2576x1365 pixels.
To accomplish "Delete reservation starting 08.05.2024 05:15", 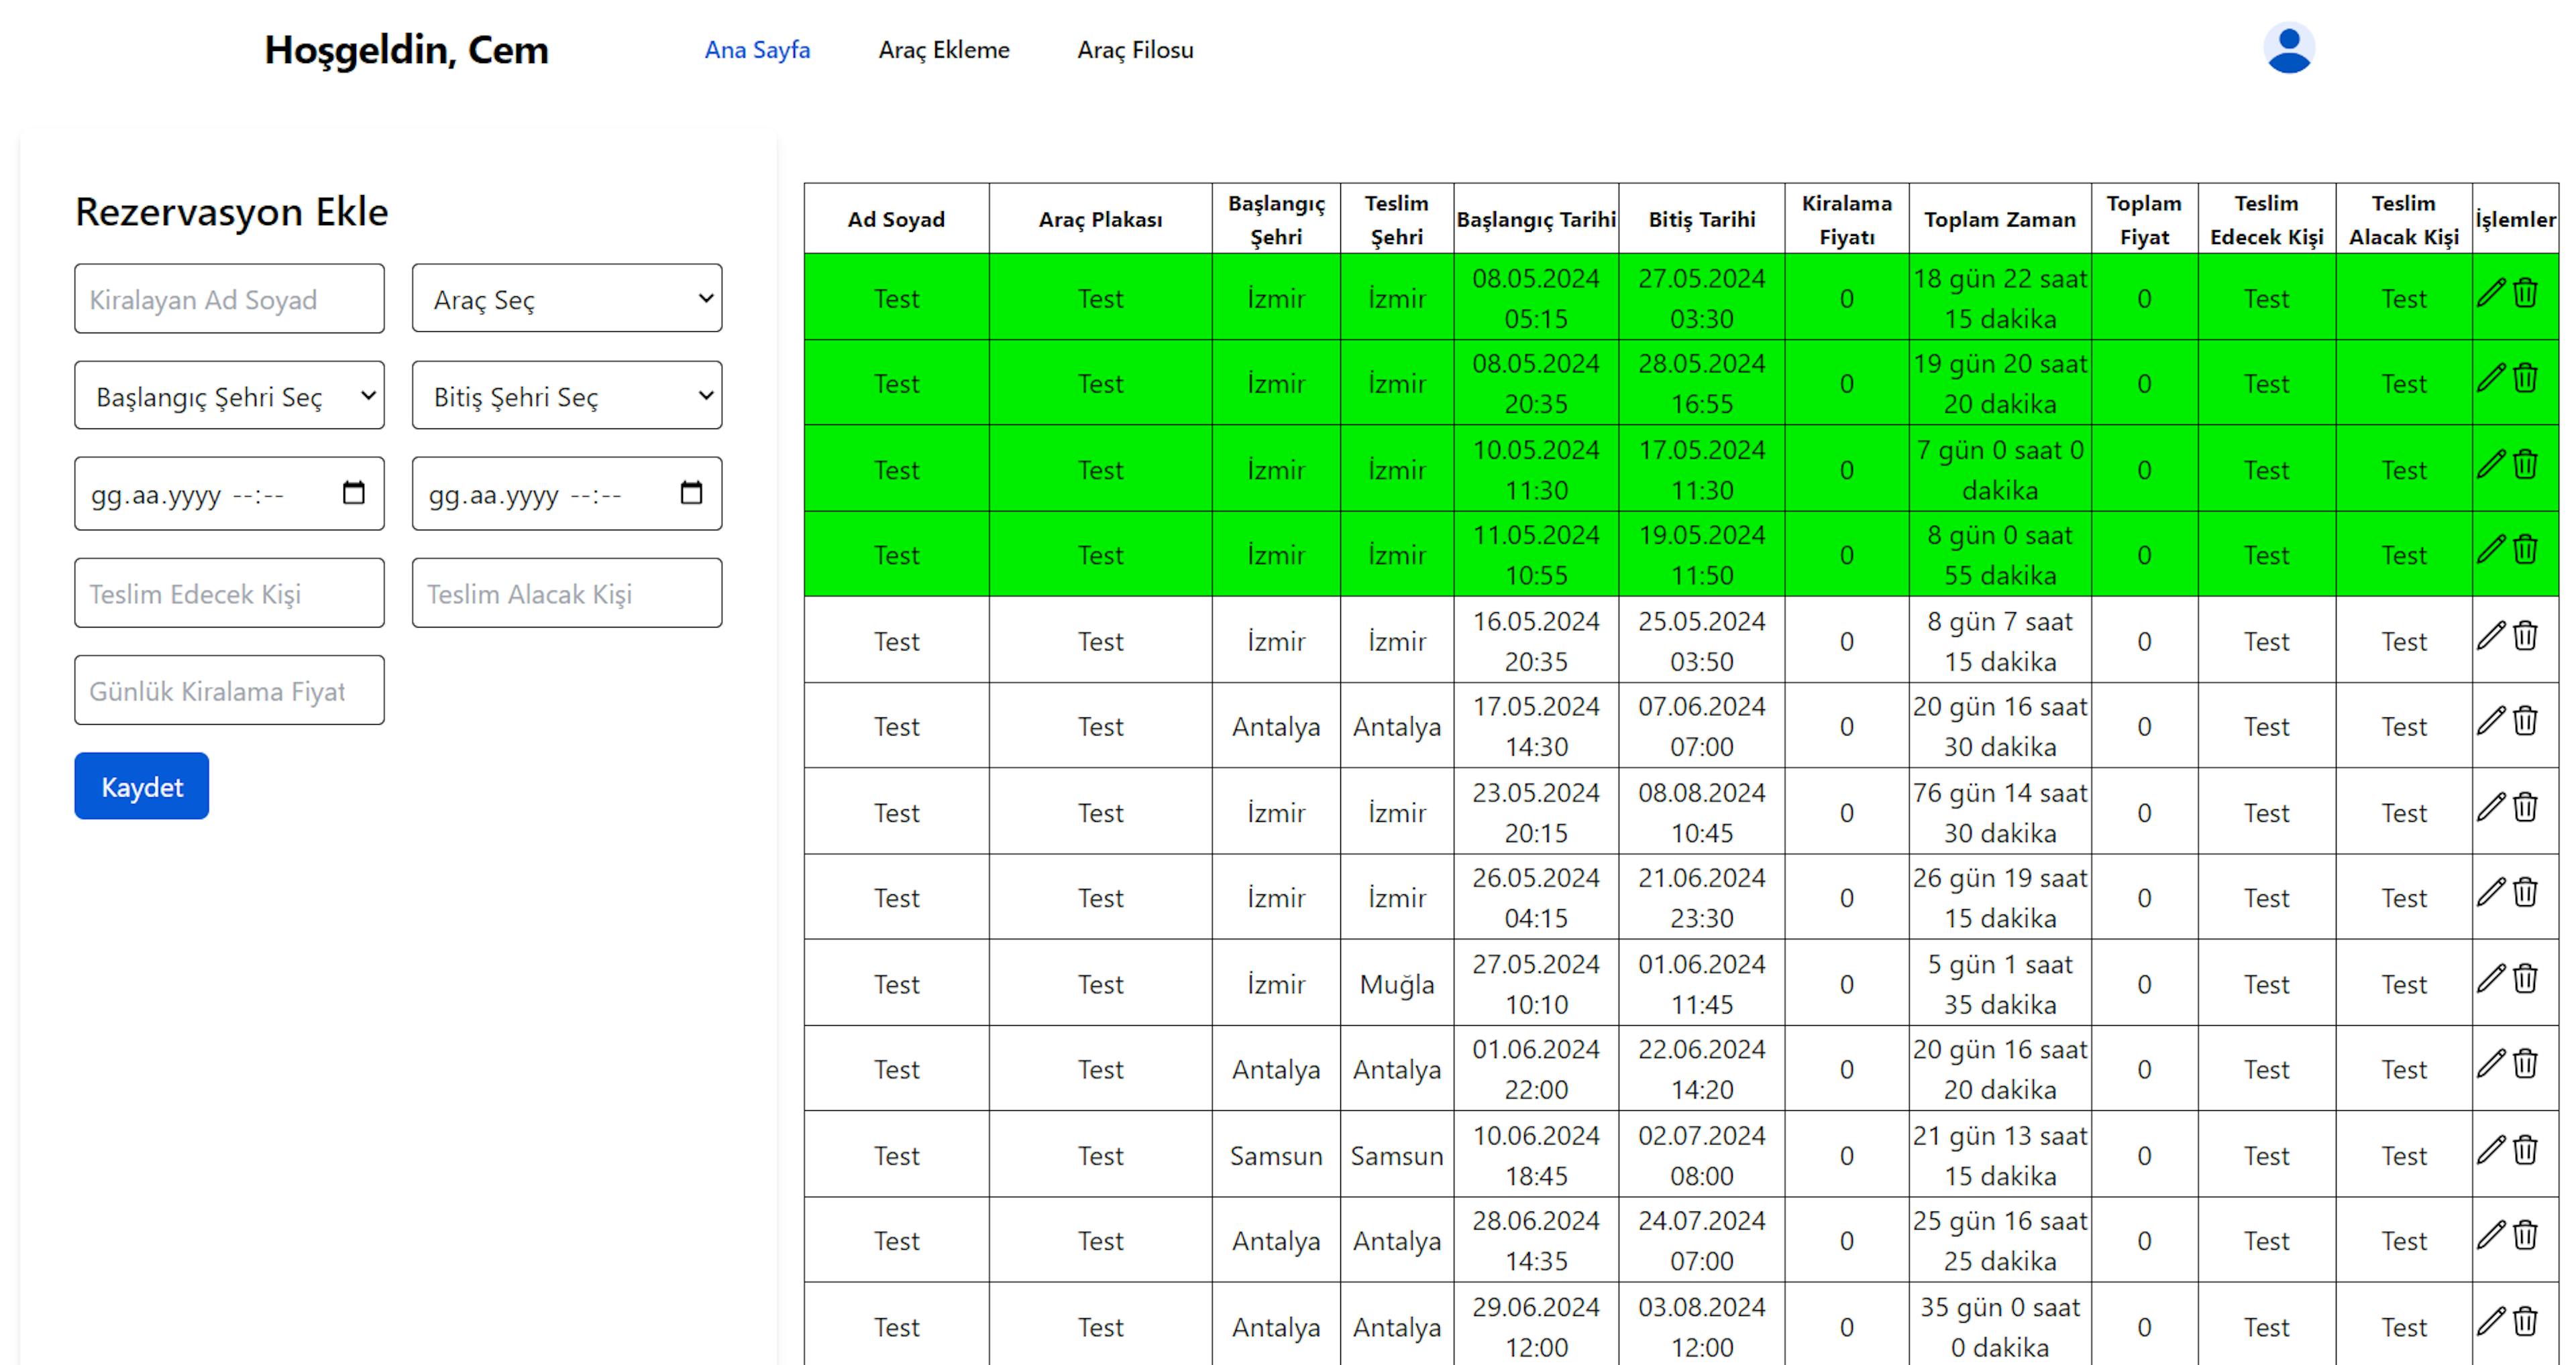I will click(x=2525, y=293).
